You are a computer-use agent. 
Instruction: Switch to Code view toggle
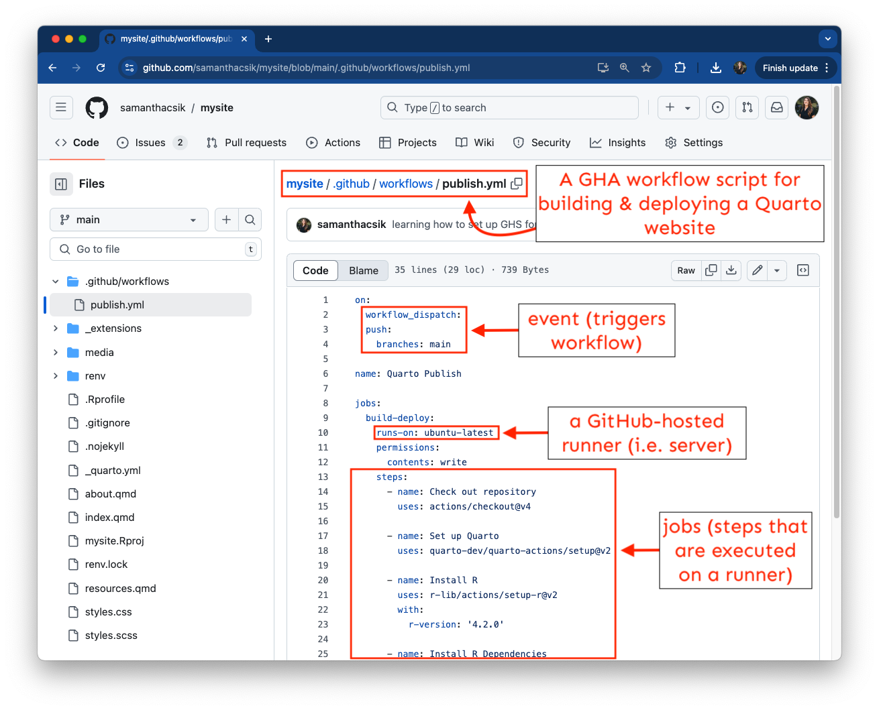pyautogui.click(x=315, y=270)
